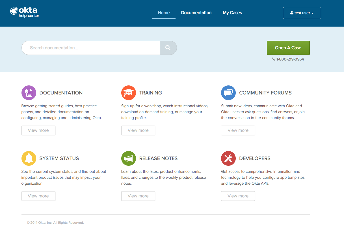Screen dimensions: 344x226
Task: Click the Okta help center logo
Action: click(25, 12)
